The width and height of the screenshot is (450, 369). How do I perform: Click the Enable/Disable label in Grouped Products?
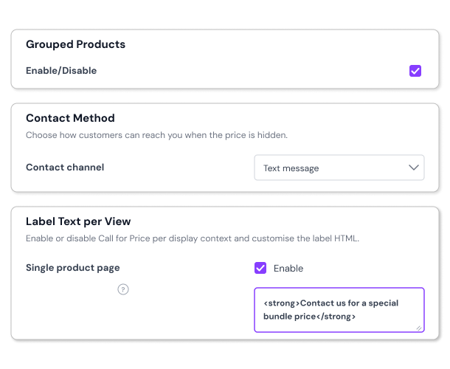[61, 71]
